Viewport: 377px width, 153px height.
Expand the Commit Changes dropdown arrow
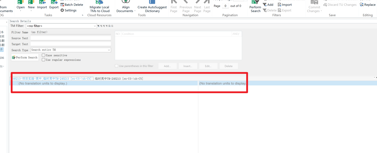pyautogui.click(x=321, y=11)
